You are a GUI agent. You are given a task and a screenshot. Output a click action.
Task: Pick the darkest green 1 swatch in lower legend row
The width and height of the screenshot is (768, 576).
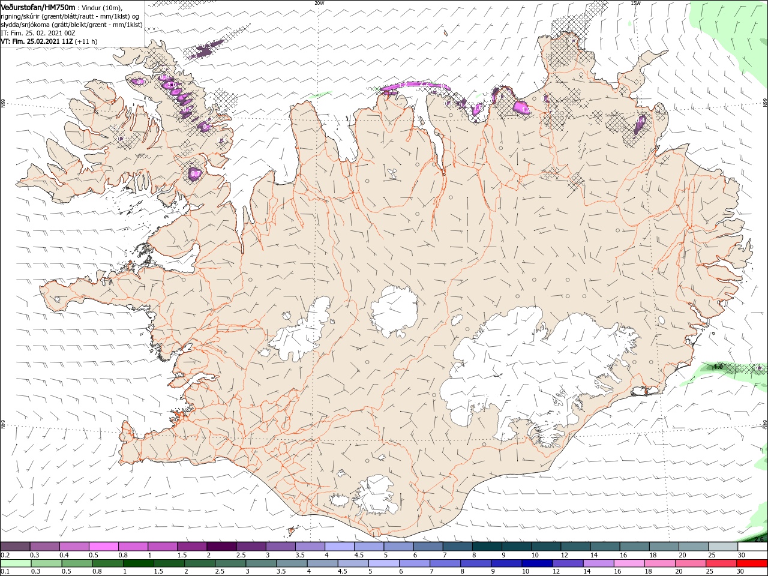click(x=139, y=563)
